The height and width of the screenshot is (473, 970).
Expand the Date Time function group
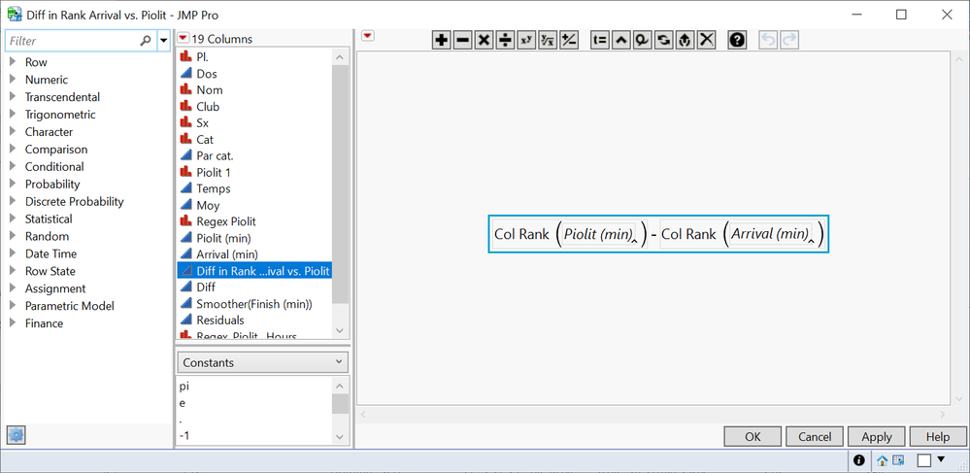[x=13, y=253]
